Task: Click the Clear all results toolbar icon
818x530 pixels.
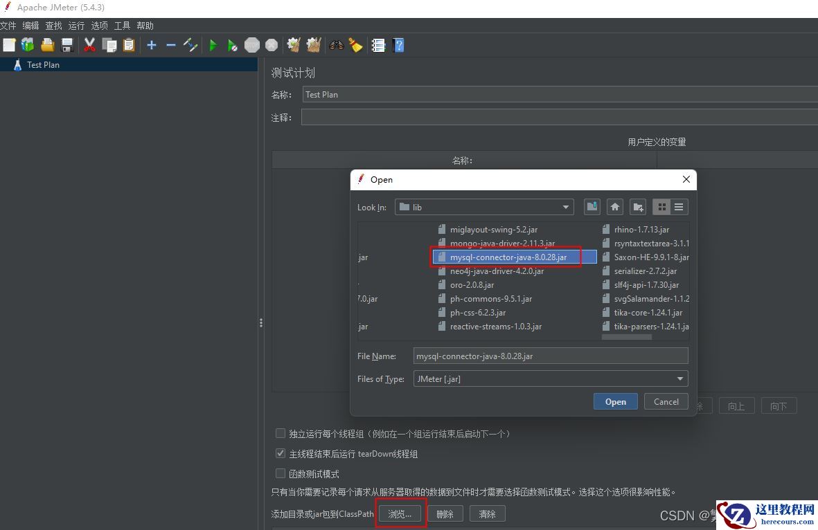Action: (314, 46)
